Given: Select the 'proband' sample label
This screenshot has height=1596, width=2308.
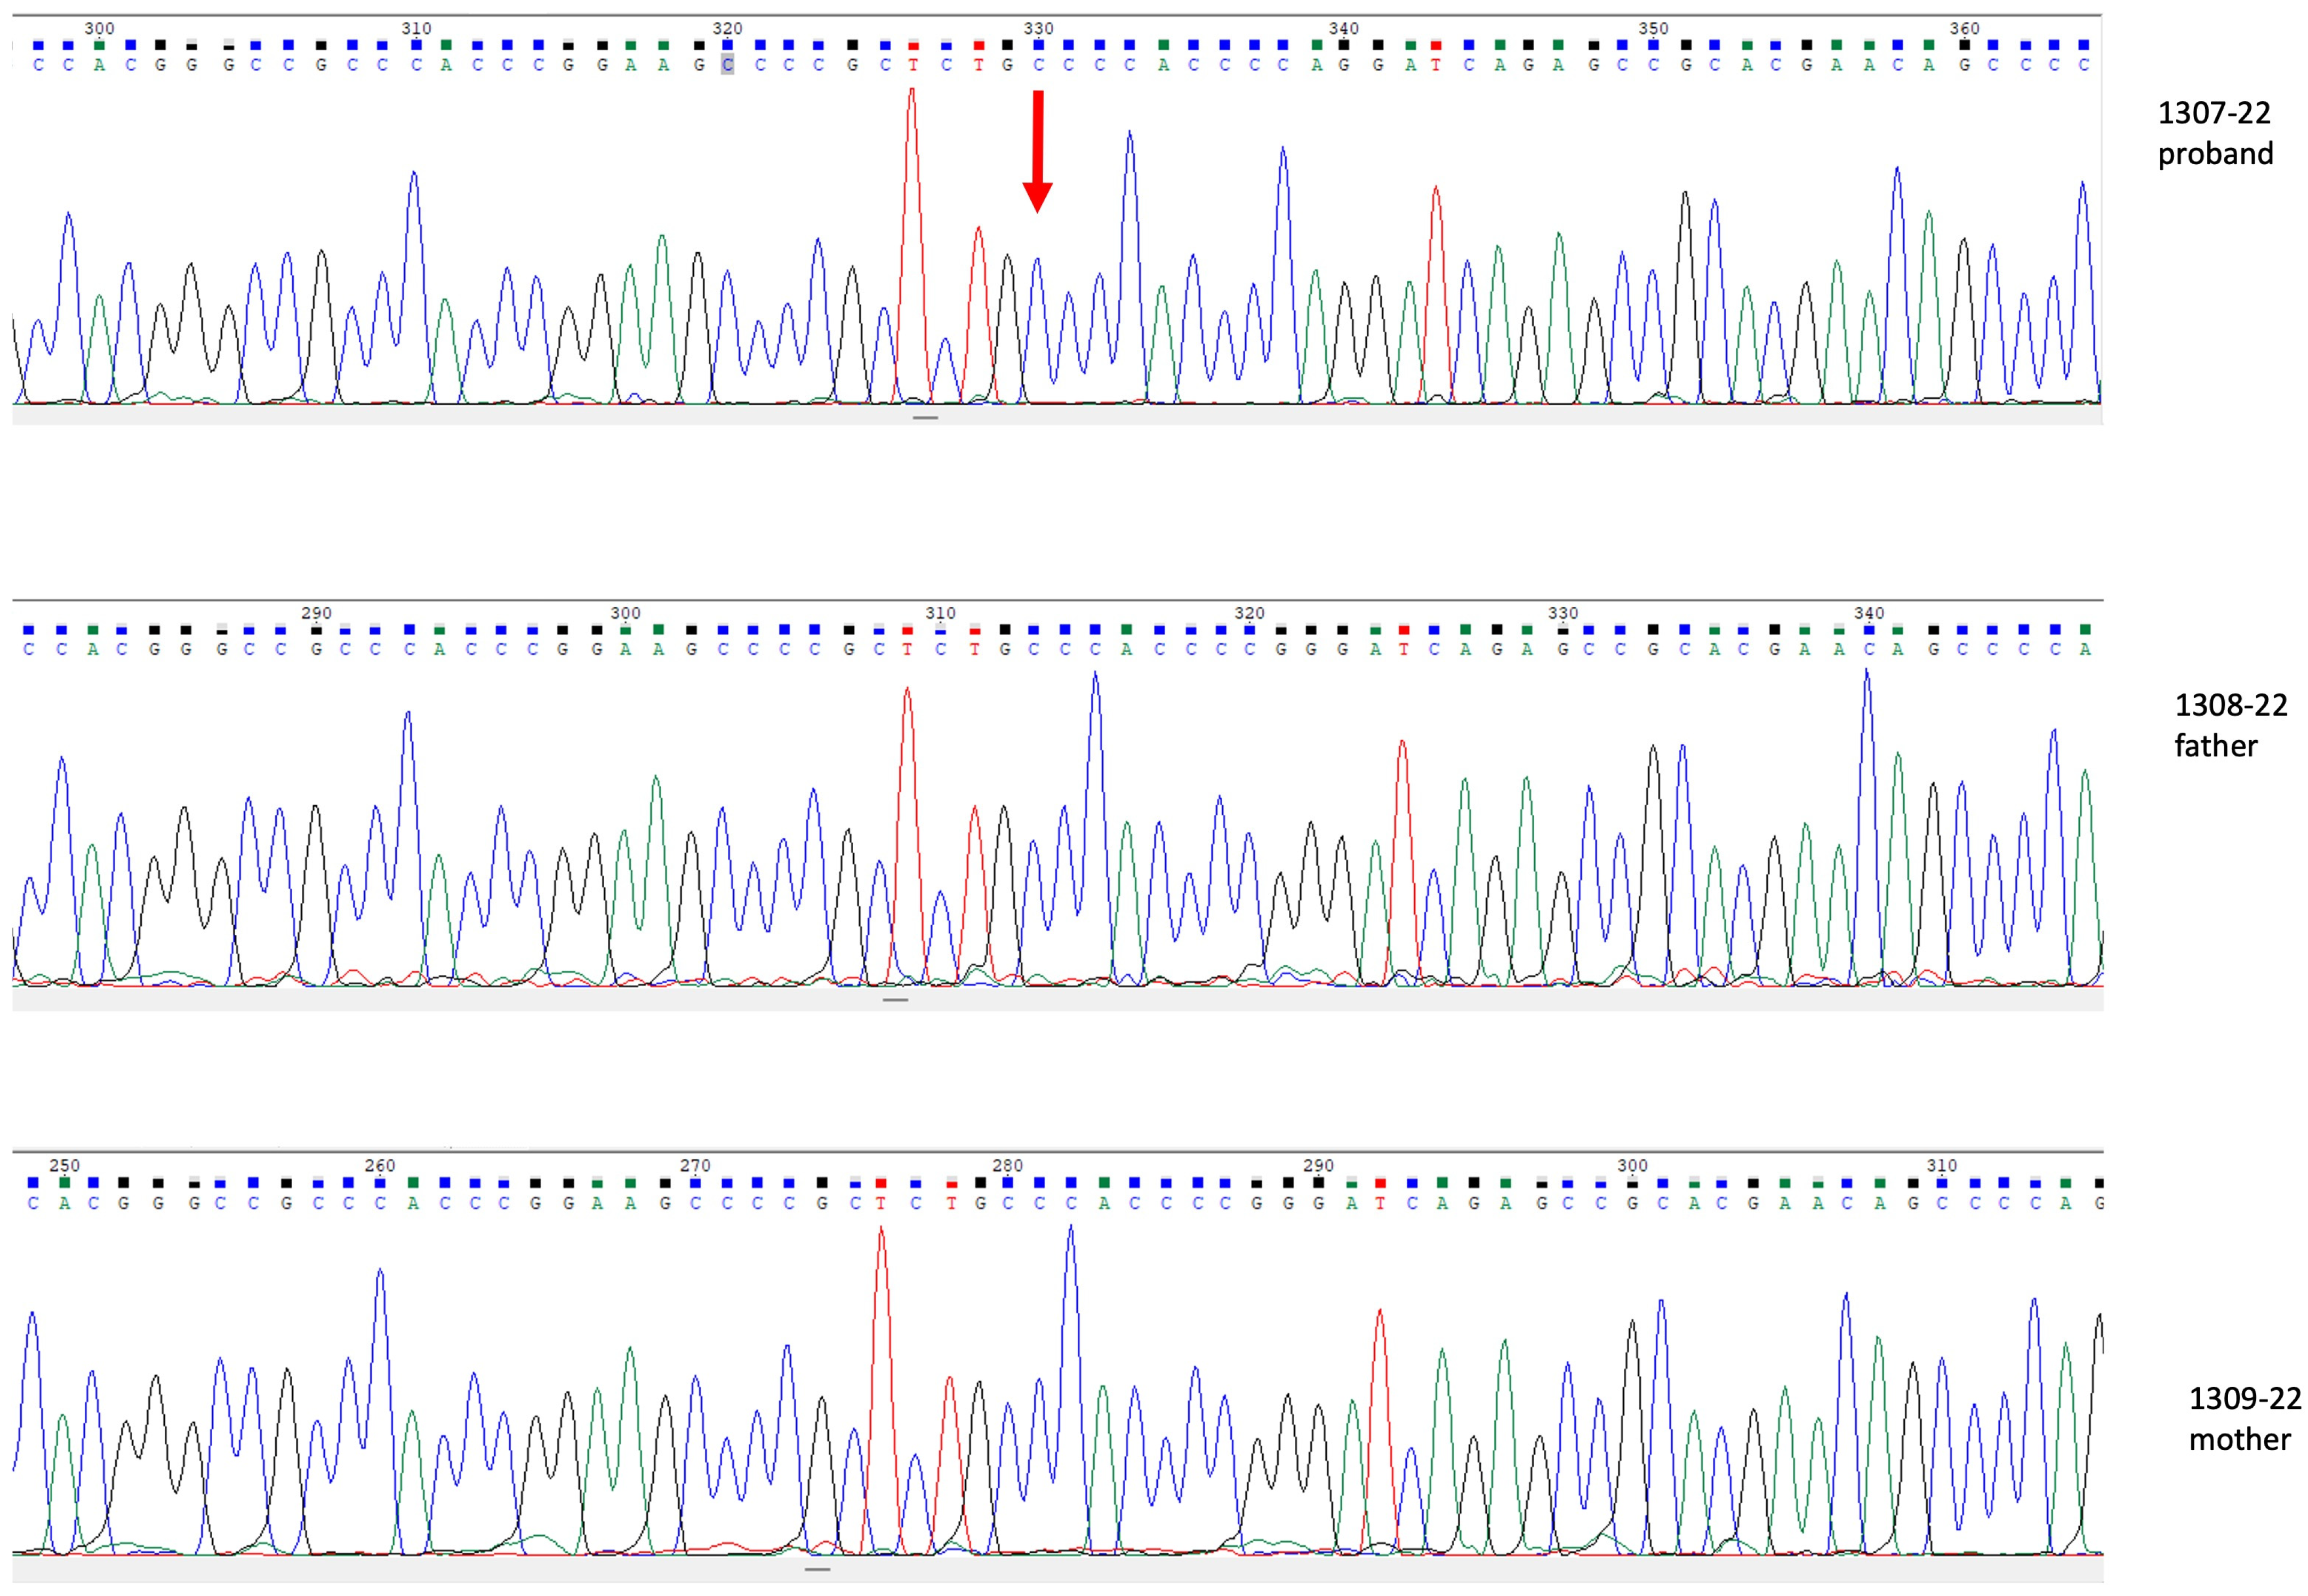Looking at the screenshot, I should (x=2215, y=154).
